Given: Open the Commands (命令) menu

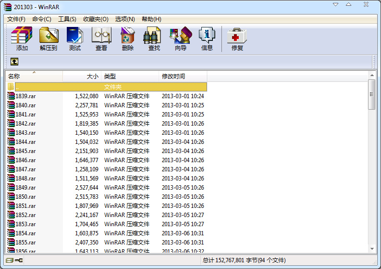Looking at the screenshot, I should [42, 19].
